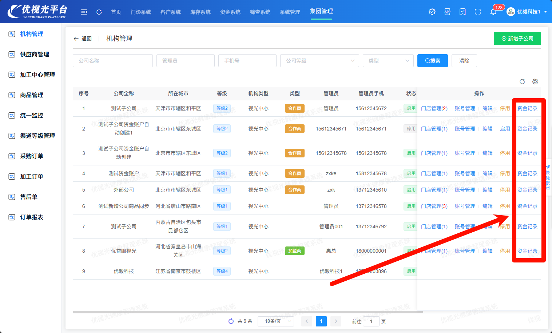Open the APP download icon
This screenshot has width=552, height=333.
tap(448, 12)
